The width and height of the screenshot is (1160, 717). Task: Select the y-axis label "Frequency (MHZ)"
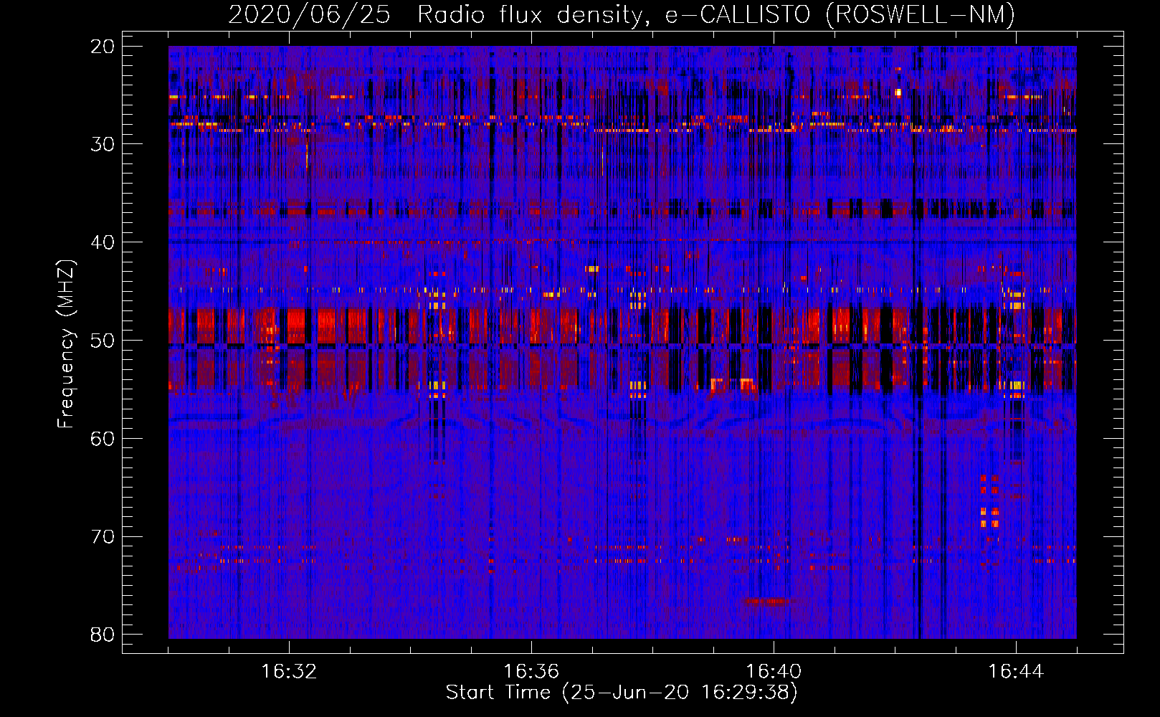tap(66, 344)
